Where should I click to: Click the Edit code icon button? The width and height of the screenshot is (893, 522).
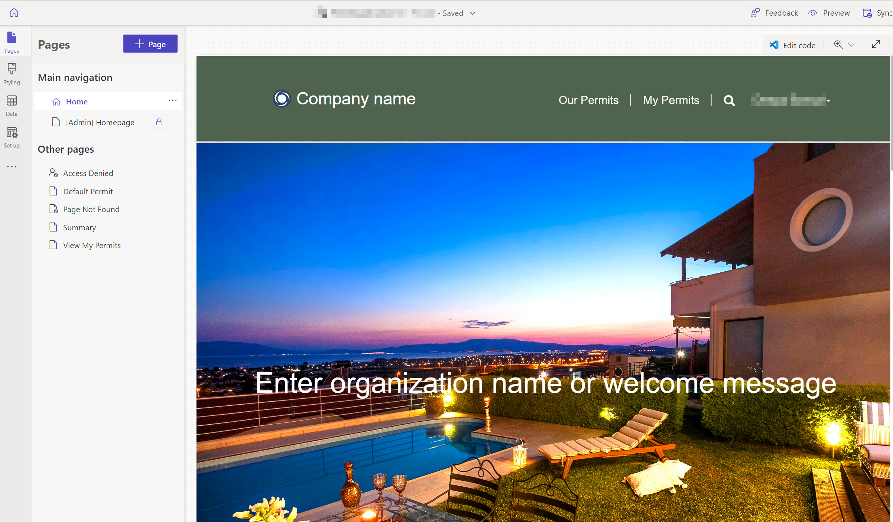[775, 44]
